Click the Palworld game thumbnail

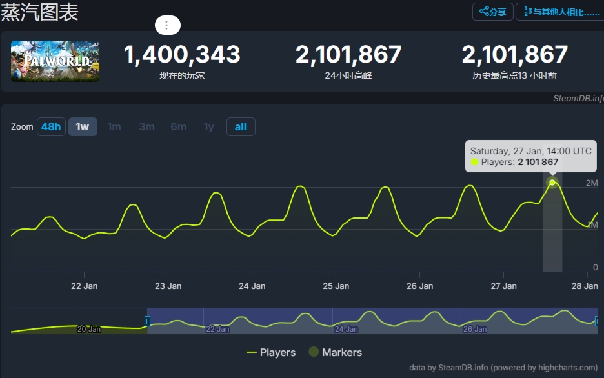[55, 61]
